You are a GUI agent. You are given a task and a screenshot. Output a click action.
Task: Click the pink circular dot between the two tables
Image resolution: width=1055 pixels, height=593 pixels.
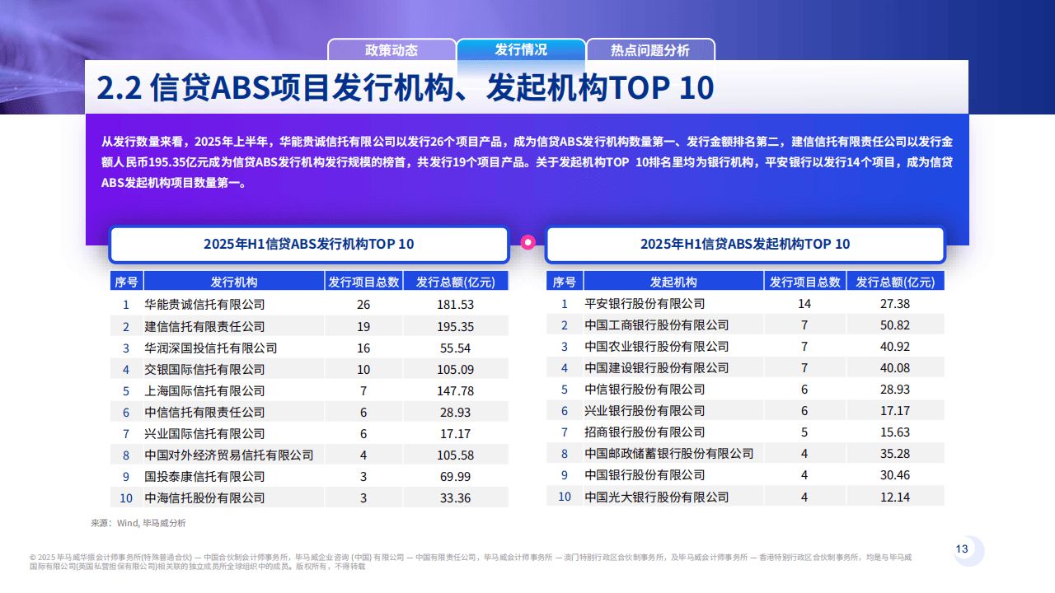(x=527, y=242)
